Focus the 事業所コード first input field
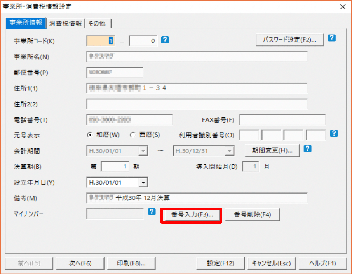This screenshot has width=352, height=275. coord(101,41)
